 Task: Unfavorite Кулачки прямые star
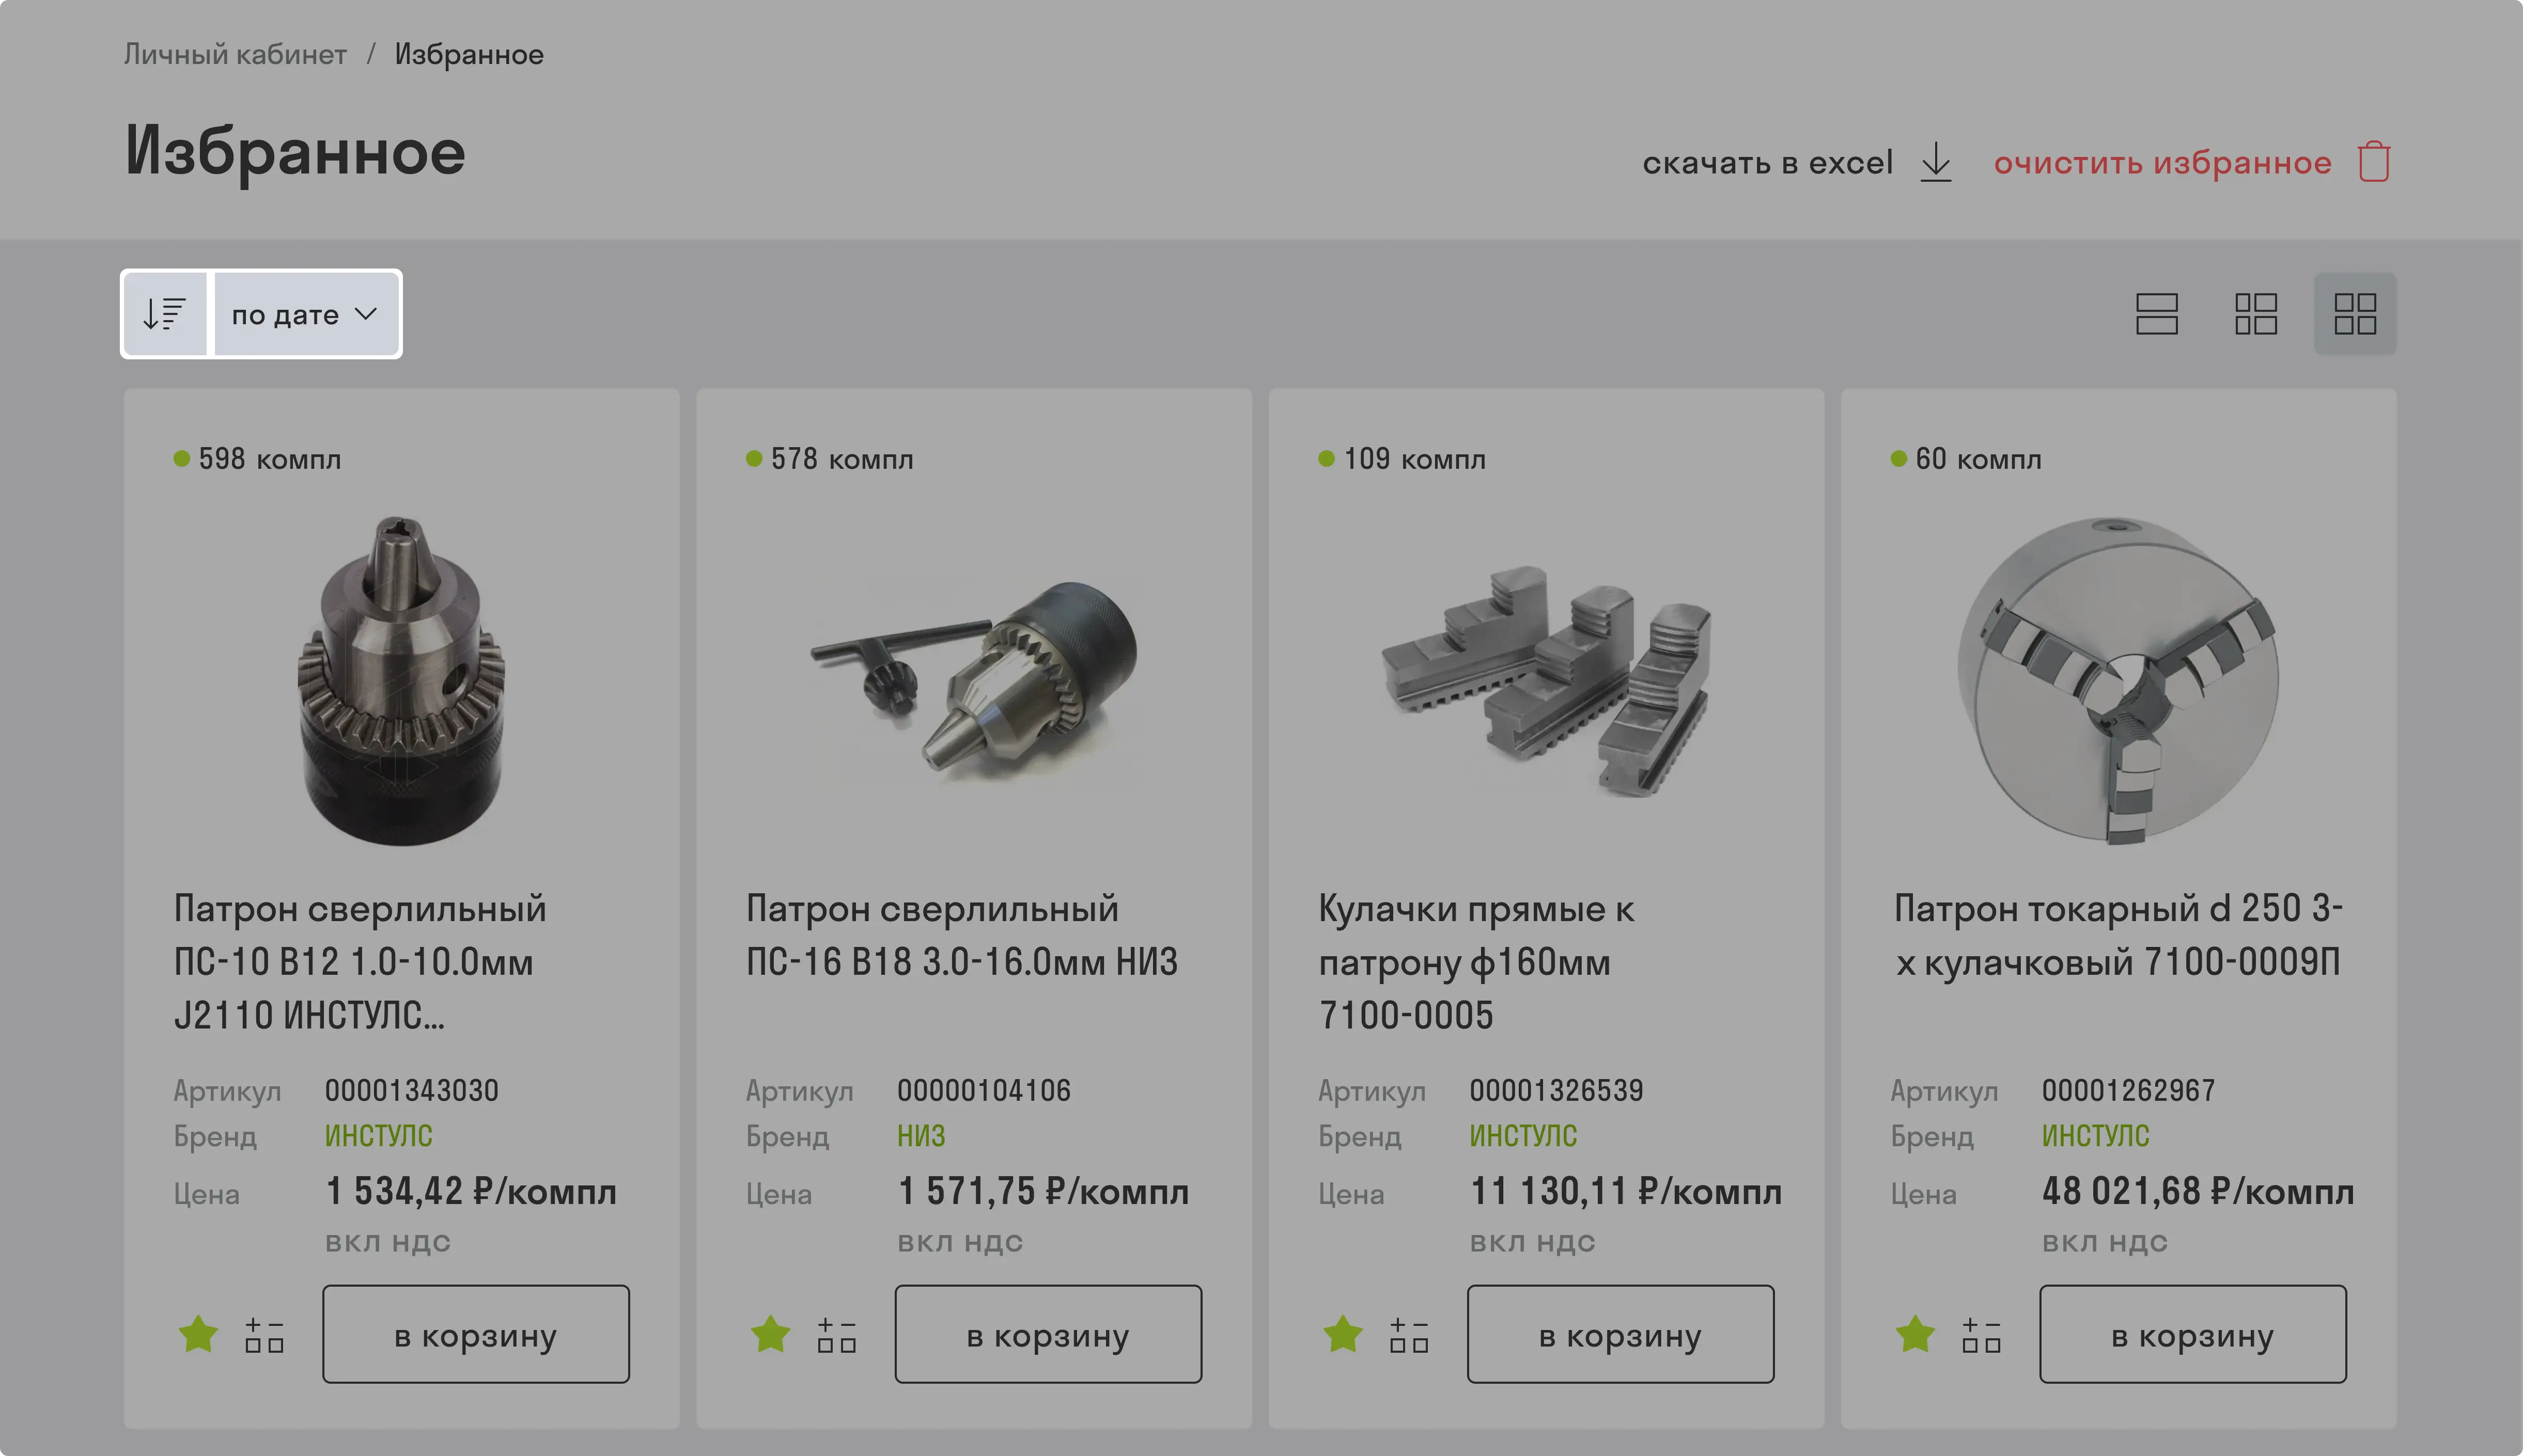(1343, 1334)
